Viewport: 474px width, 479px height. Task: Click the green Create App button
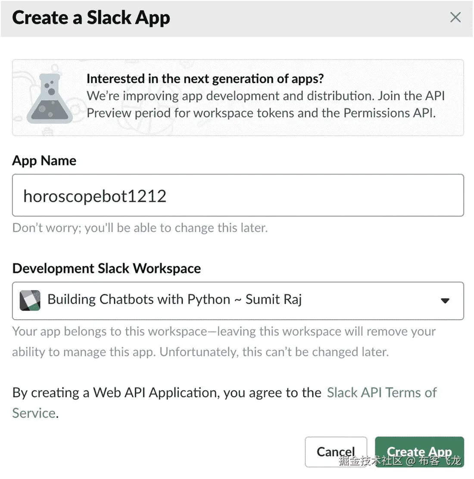pos(419,451)
